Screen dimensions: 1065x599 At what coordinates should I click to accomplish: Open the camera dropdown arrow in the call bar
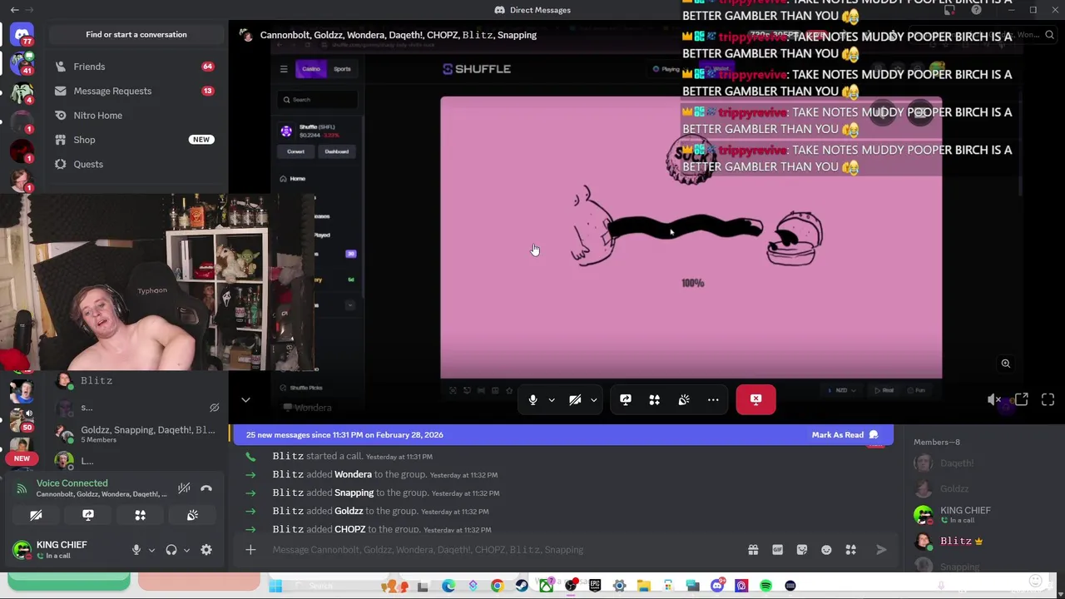coord(593,400)
